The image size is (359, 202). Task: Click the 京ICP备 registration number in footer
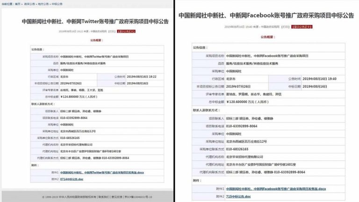tap(138, 197)
